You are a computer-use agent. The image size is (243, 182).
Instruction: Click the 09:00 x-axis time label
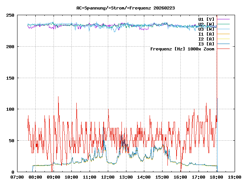point(54,177)
